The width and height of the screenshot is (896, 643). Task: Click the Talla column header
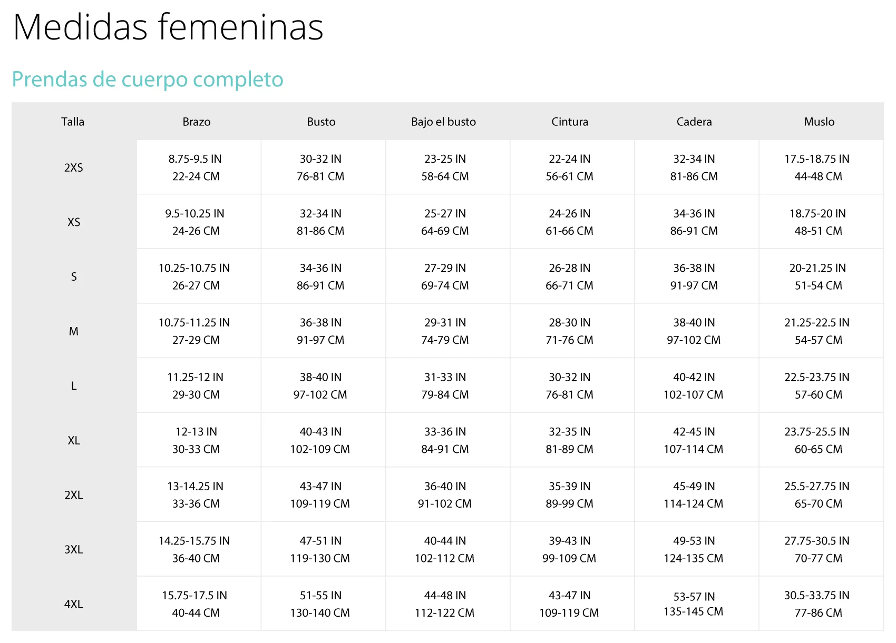coord(73,122)
